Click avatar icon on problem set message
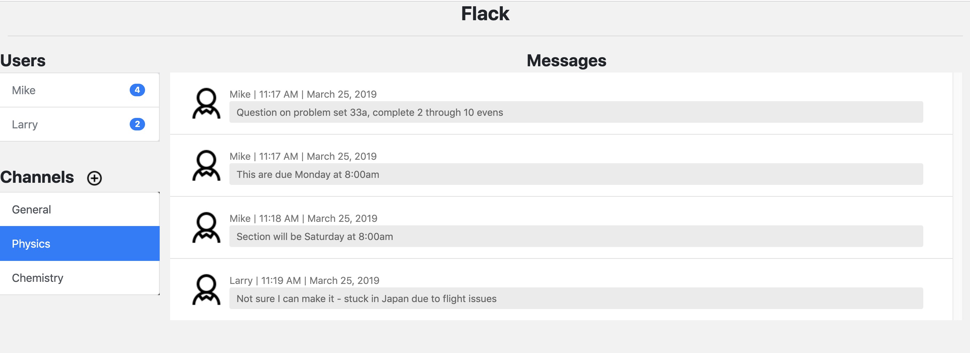Screen dimensions: 970x353 [x=206, y=104]
